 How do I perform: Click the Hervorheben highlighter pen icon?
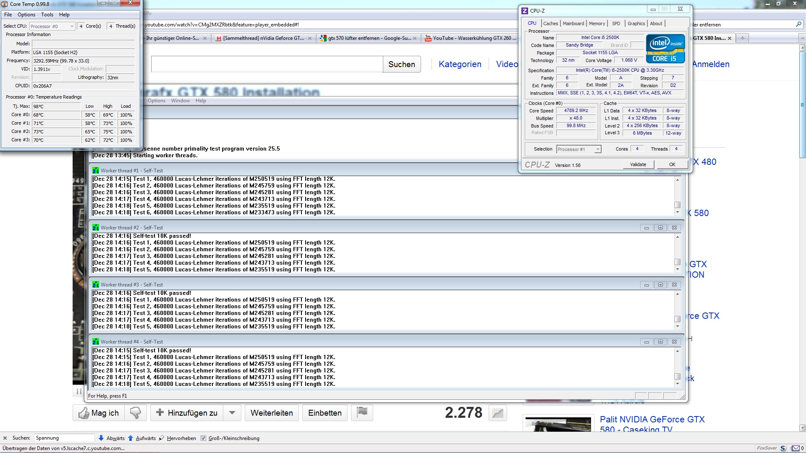(x=162, y=438)
